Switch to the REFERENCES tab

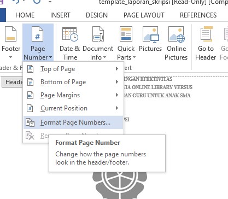(198, 15)
